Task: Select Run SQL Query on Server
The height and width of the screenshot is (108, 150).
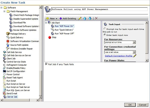Action: pyautogui.click(x=18, y=90)
